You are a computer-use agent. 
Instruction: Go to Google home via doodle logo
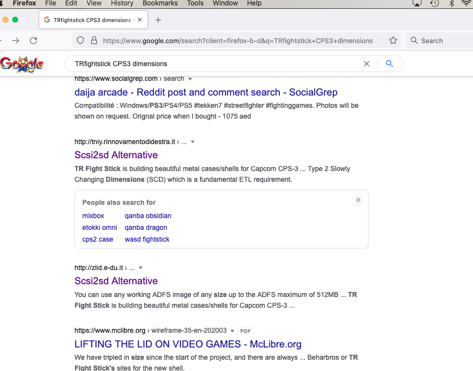tap(22, 64)
